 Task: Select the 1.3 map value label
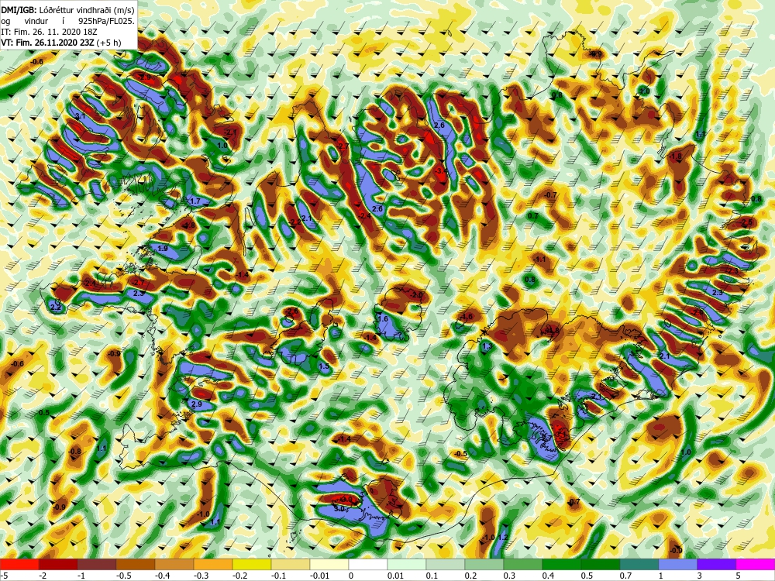pyautogui.click(x=487, y=346)
